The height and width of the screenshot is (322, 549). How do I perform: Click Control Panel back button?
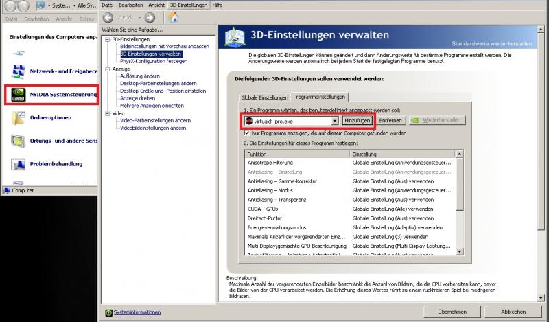10,6
